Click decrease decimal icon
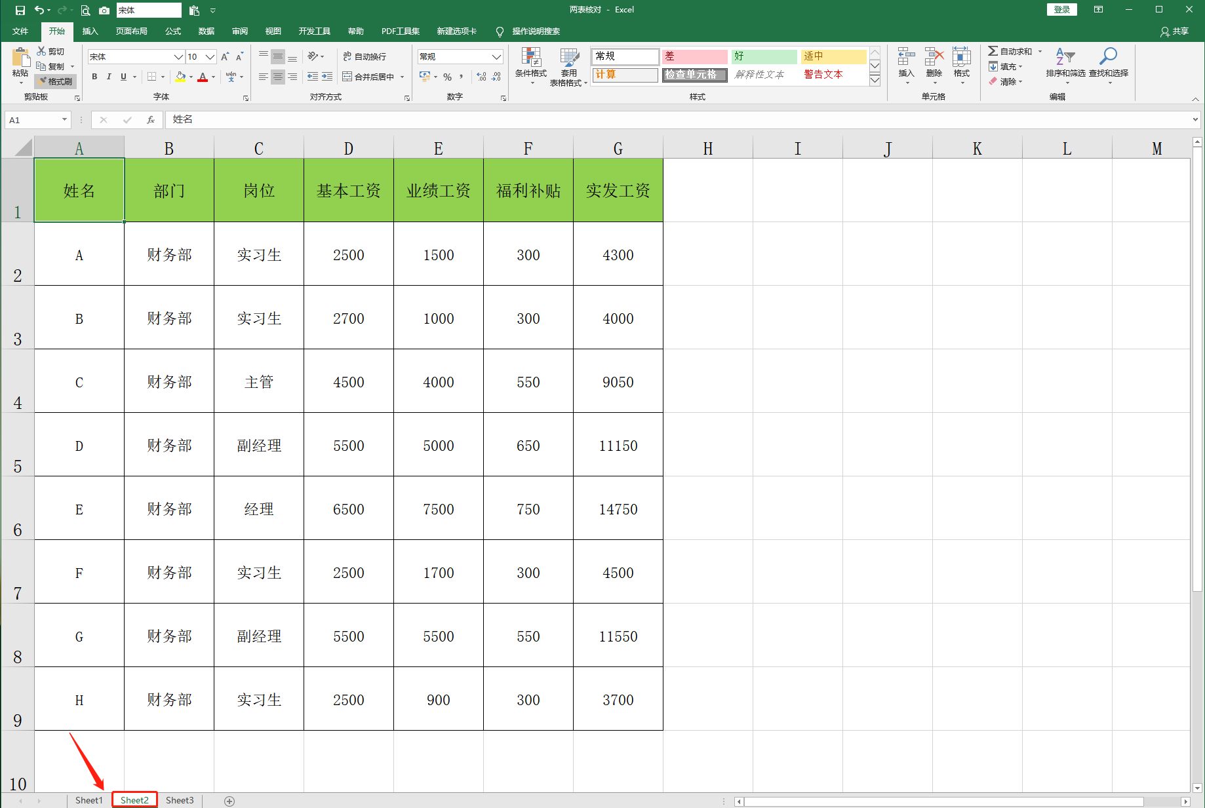The height and width of the screenshot is (808, 1205). tap(496, 77)
